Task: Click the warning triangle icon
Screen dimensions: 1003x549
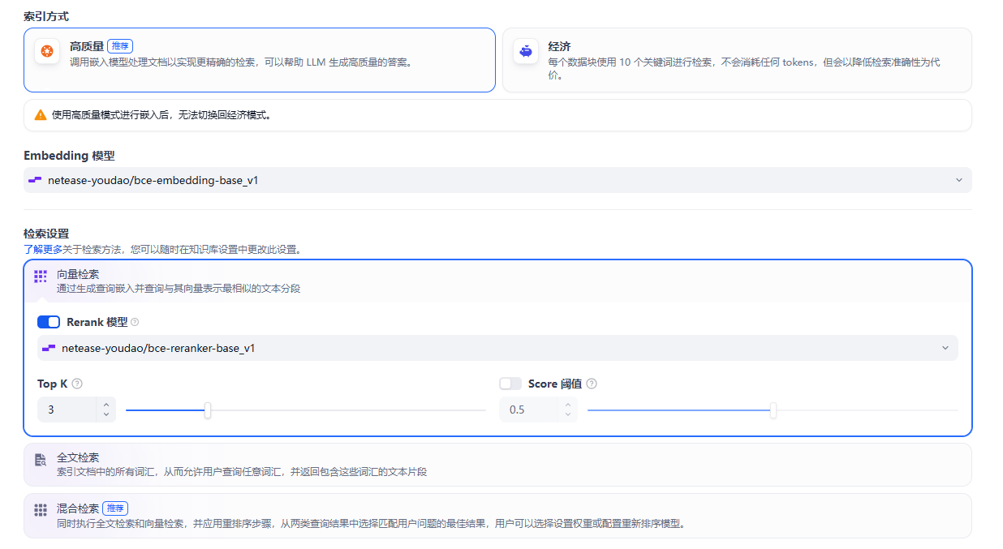Action: click(40, 114)
